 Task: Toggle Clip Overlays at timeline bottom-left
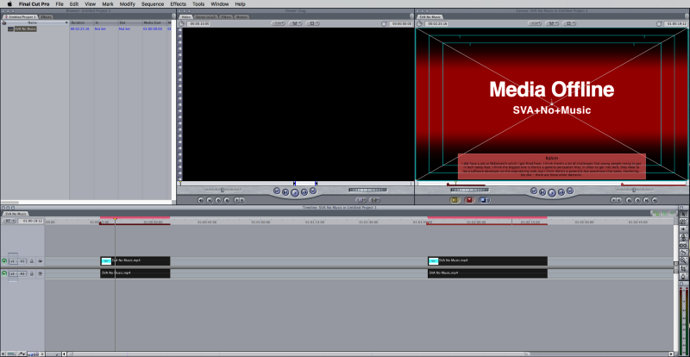[x=22, y=354]
